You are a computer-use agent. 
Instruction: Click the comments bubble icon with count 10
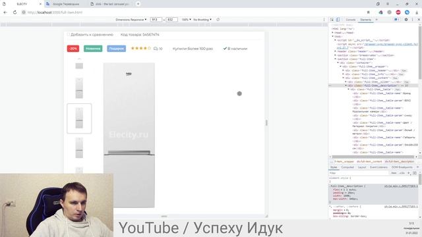(x=156, y=49)
